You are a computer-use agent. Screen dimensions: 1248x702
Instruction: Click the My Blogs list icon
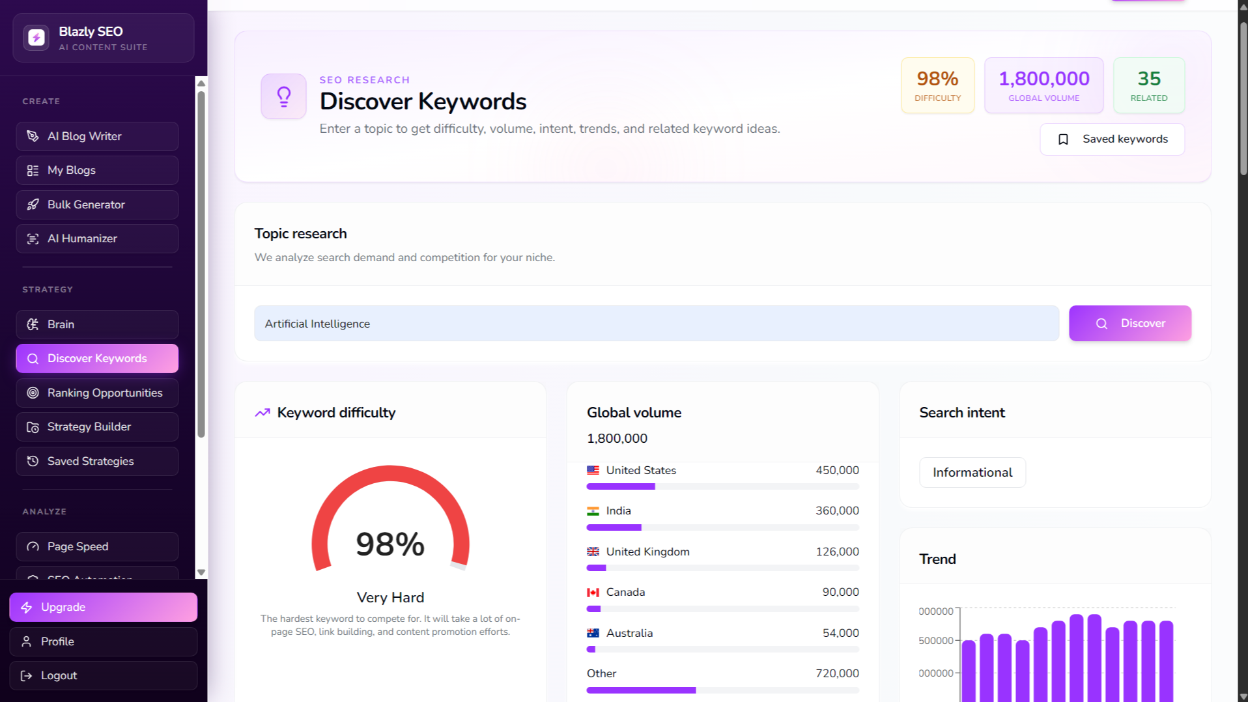pos(33,171)
